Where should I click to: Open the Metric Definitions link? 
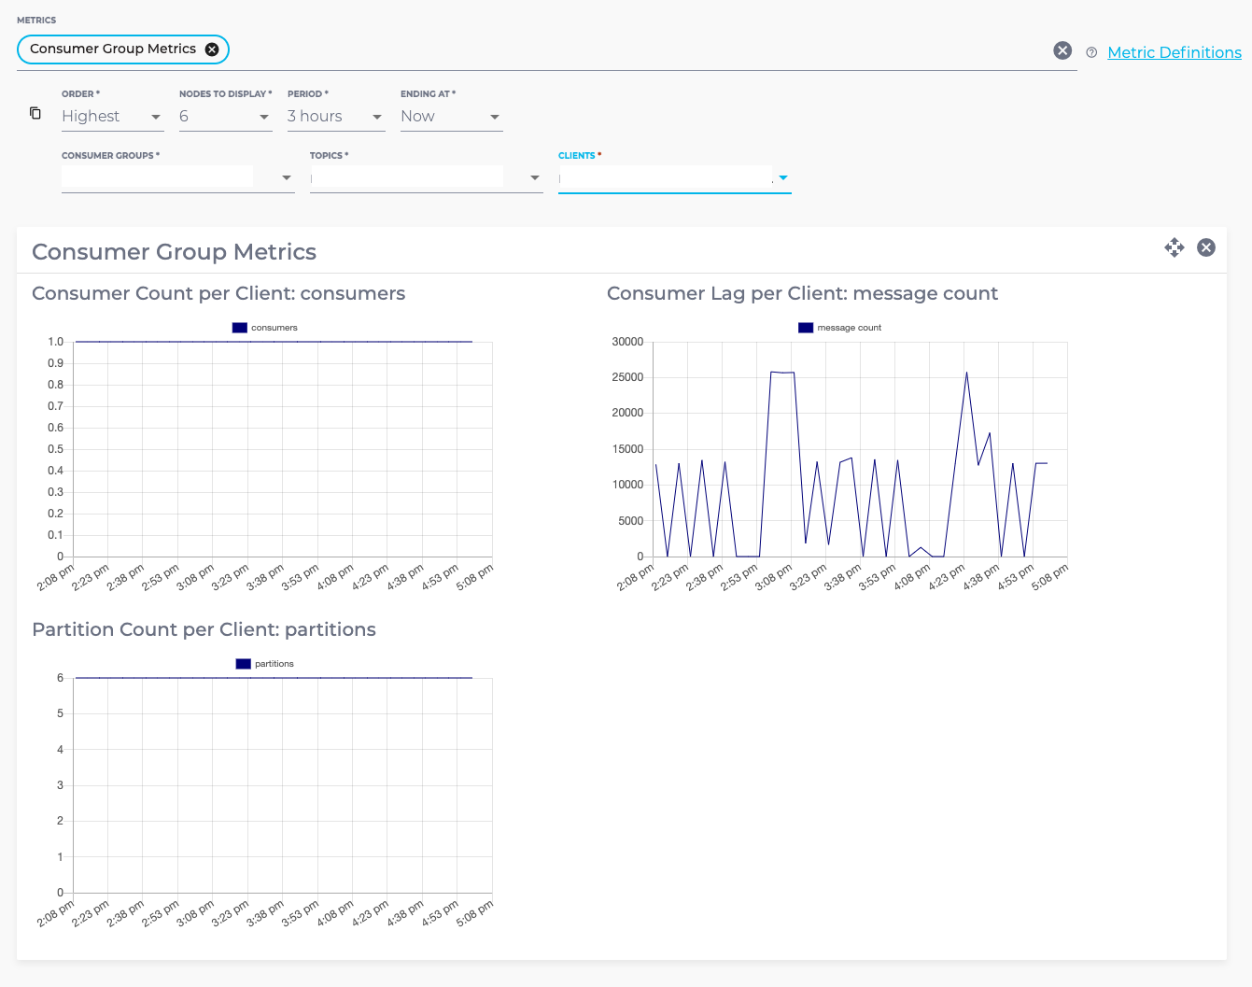click(x=1174, y=53)
